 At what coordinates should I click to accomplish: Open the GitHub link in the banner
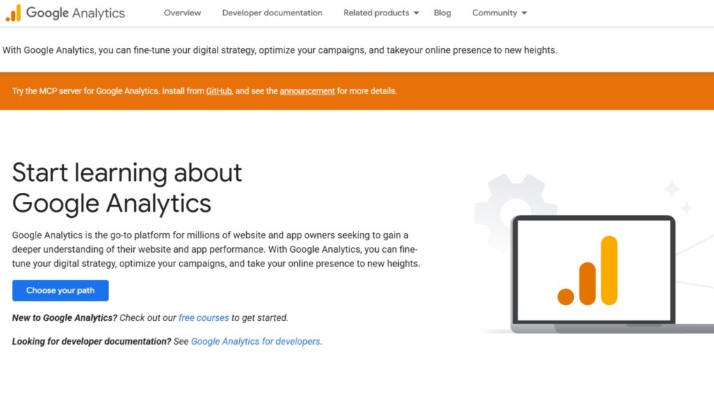click(218, 91)
